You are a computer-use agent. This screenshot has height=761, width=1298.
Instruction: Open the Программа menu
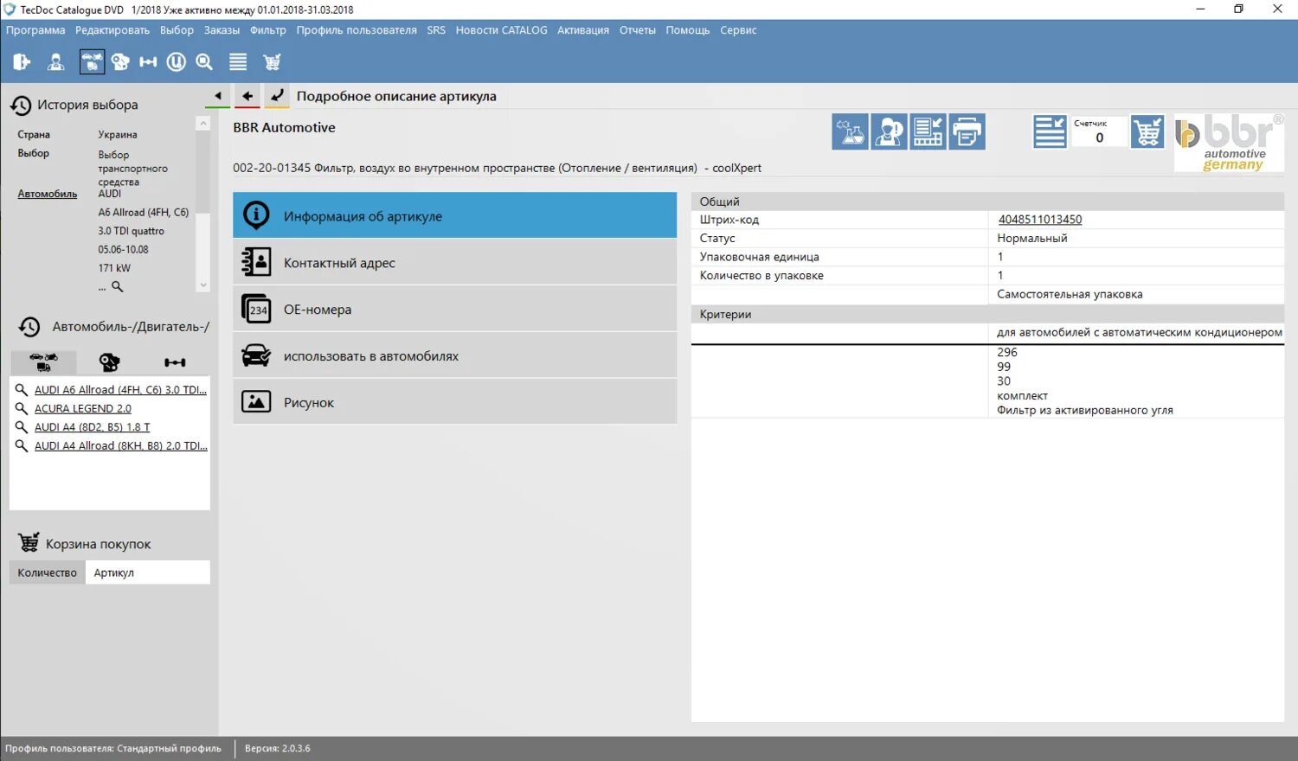(x=35, y=30)
